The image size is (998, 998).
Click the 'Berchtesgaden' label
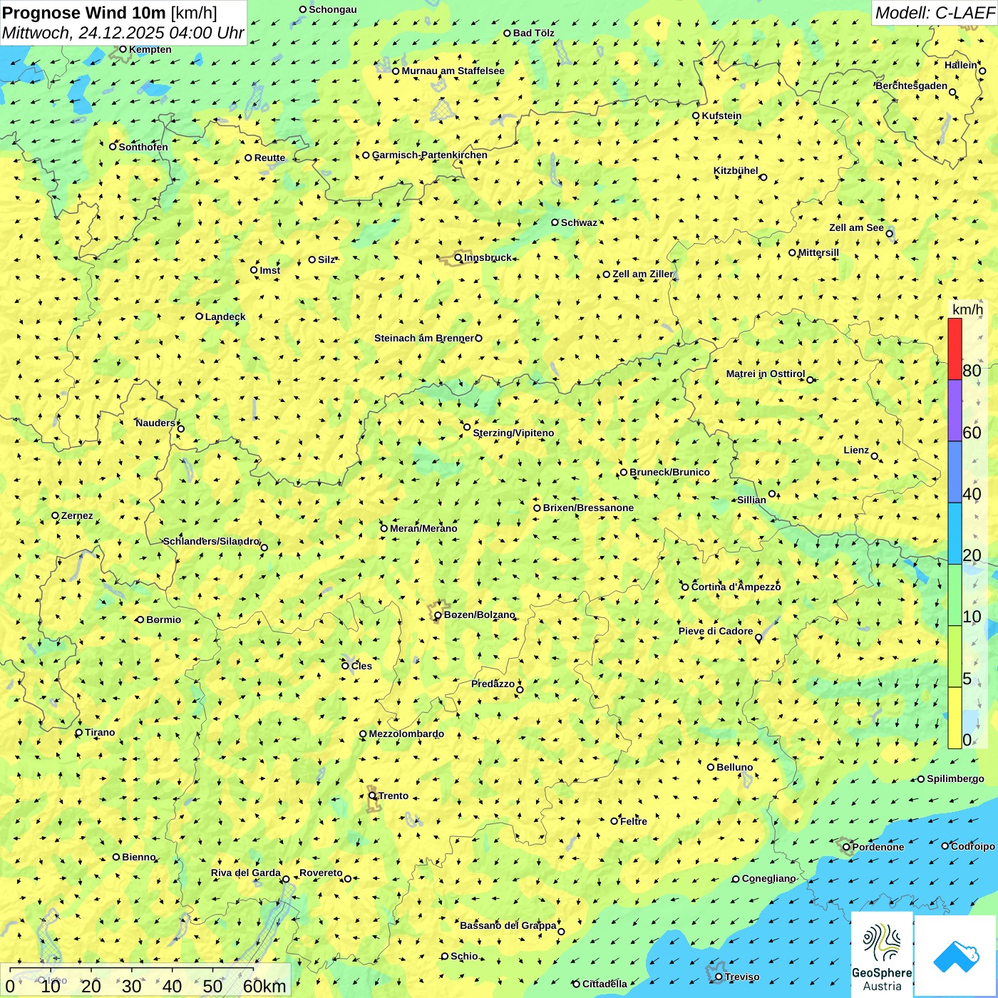click(x=912, y=86)
